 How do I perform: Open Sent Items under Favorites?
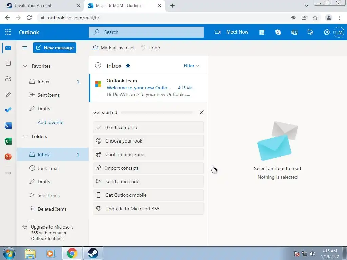tap(53, 95)
